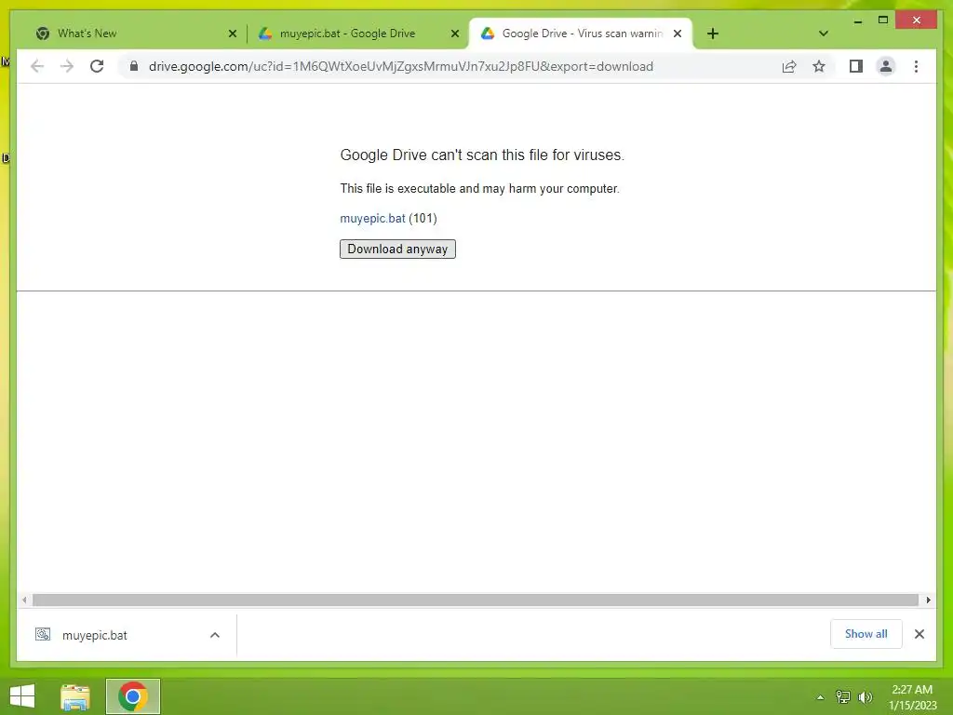This screenshot has width=953, height=715.
Task: Click the address bar URL
Action: pos(400,66)
